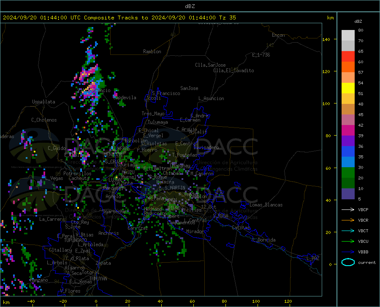The height and width of the screenshot is (307, 380).
Task: Click the 'Carrizal' map label
Action: 138,228
